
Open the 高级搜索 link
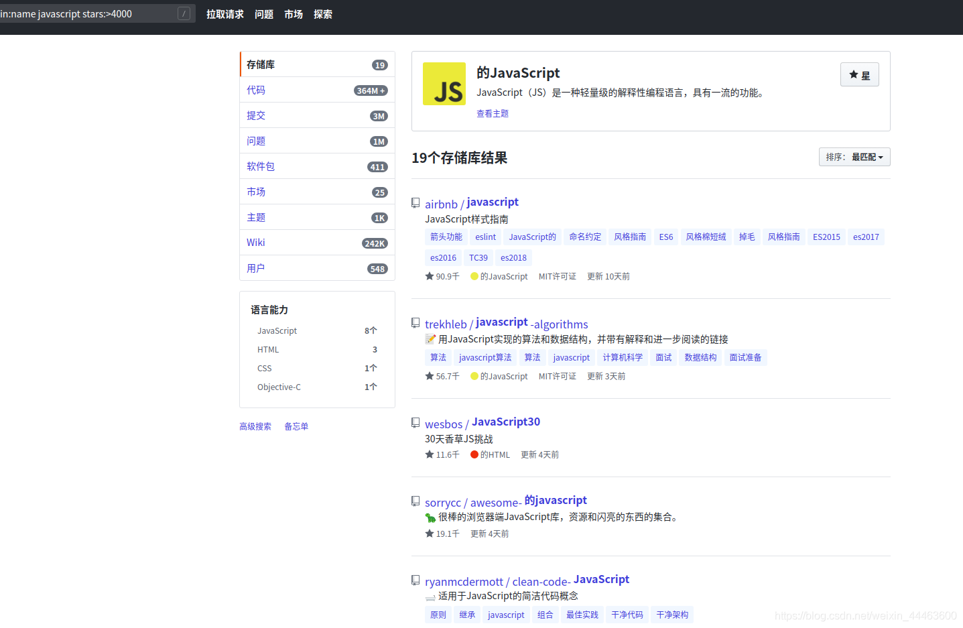[255, 426]
